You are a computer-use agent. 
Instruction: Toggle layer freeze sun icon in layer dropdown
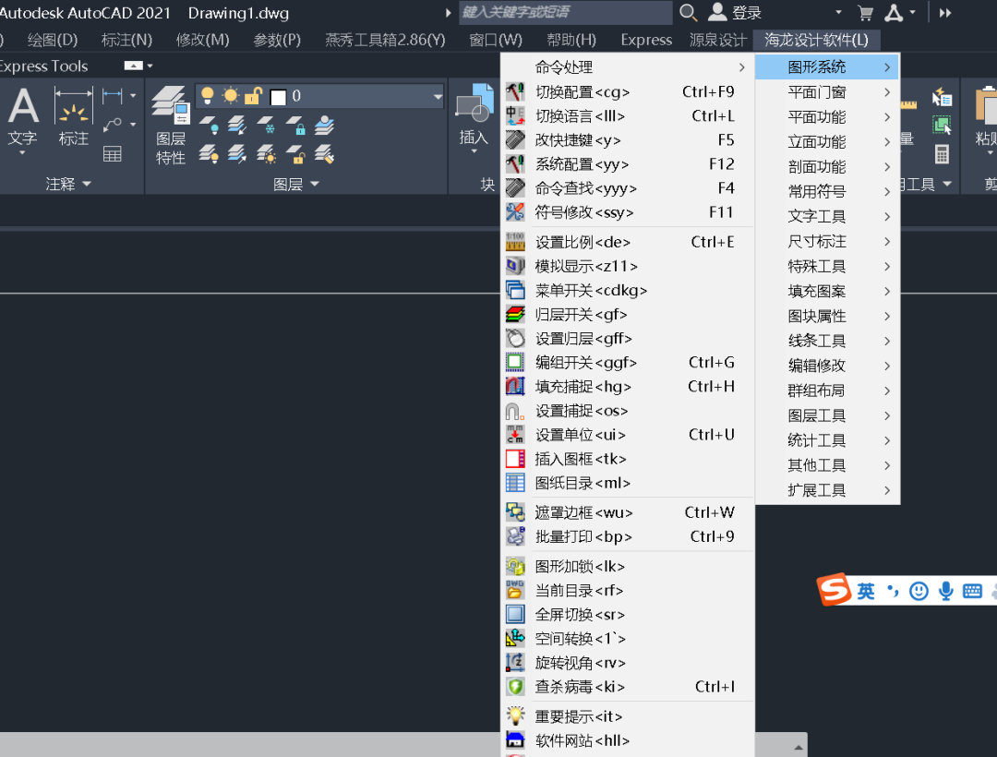(x=230, y=96)
